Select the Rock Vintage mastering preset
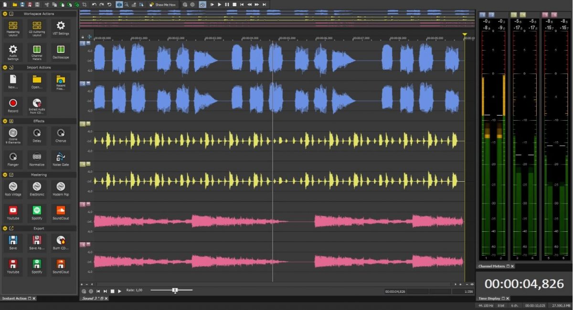 click(x=13, y=189)
